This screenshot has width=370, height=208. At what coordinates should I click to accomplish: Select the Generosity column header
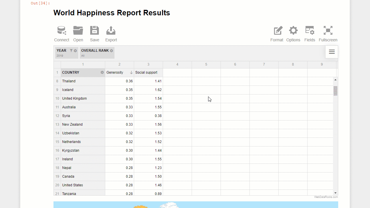point(119,73)
